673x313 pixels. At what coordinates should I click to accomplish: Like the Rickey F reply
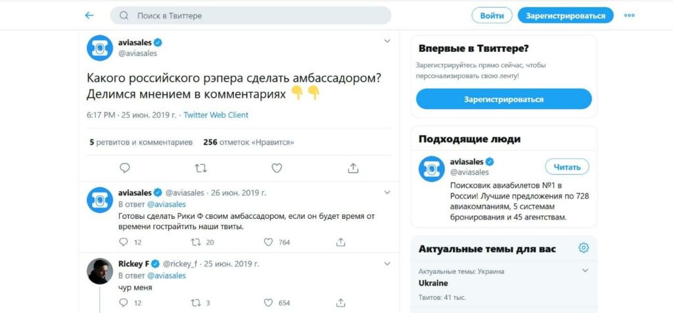[x=268, y=303]
